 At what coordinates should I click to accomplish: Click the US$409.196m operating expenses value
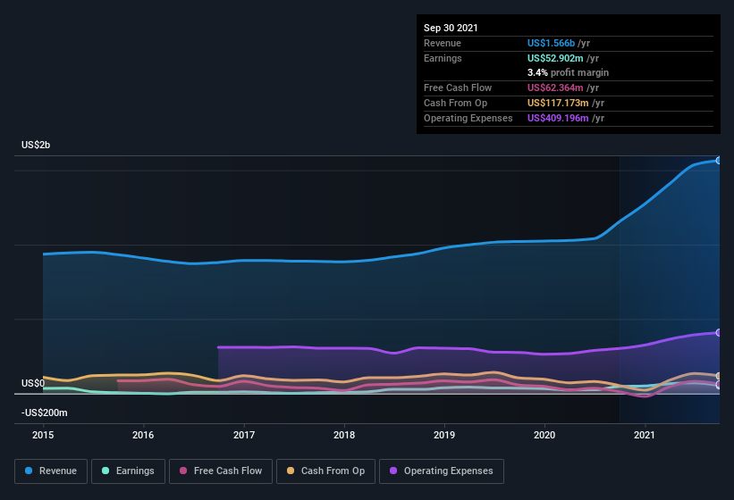coord(558,118)
